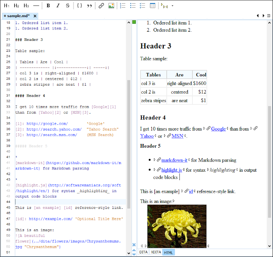
Task: Toggle italic formatting
Action: point(58,6)
